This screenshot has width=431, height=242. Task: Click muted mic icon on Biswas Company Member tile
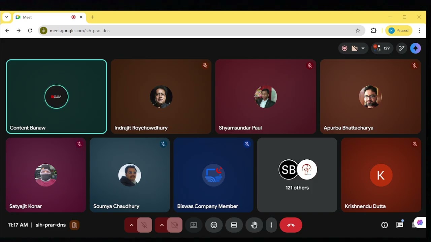247,144
